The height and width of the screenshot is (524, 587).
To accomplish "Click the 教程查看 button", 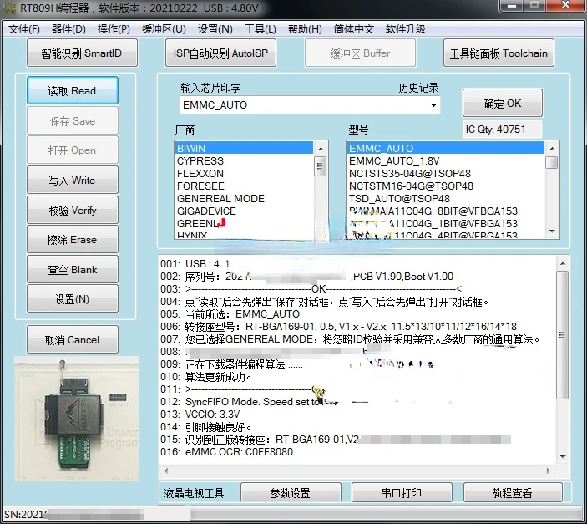I will 513,492.
